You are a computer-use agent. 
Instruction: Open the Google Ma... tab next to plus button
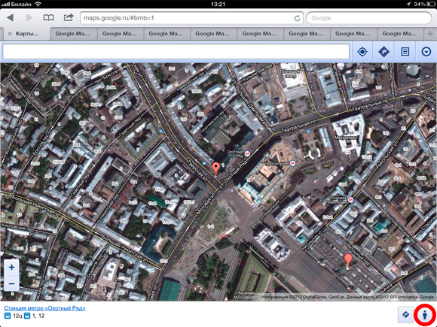click(399, 34)
